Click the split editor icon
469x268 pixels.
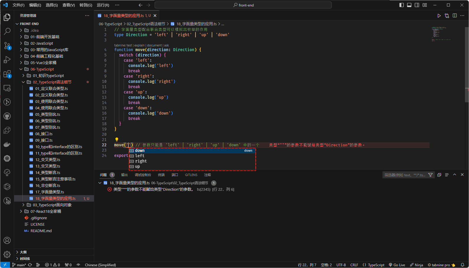click(x=455, y=16)
